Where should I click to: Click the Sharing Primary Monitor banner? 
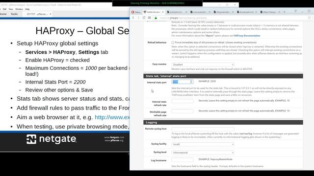[157, 3]
